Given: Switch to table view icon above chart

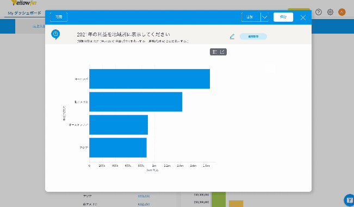Looking at the screenshot, I should [215, 52].
